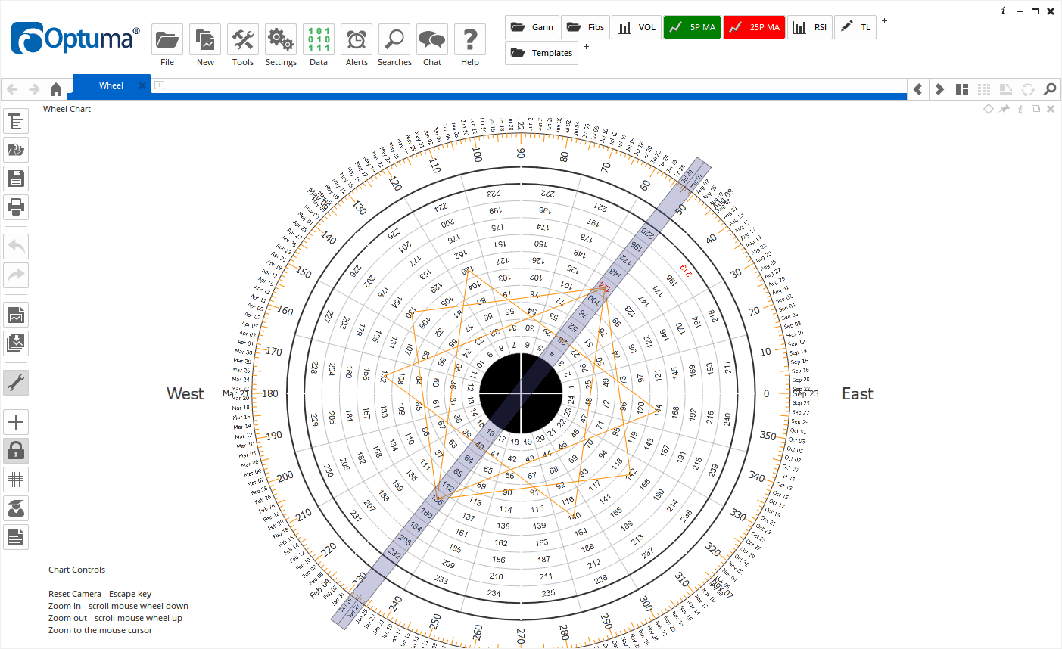1062x649 pixels.
Task: Open the Gann tools button
Action: click(531, 26)
